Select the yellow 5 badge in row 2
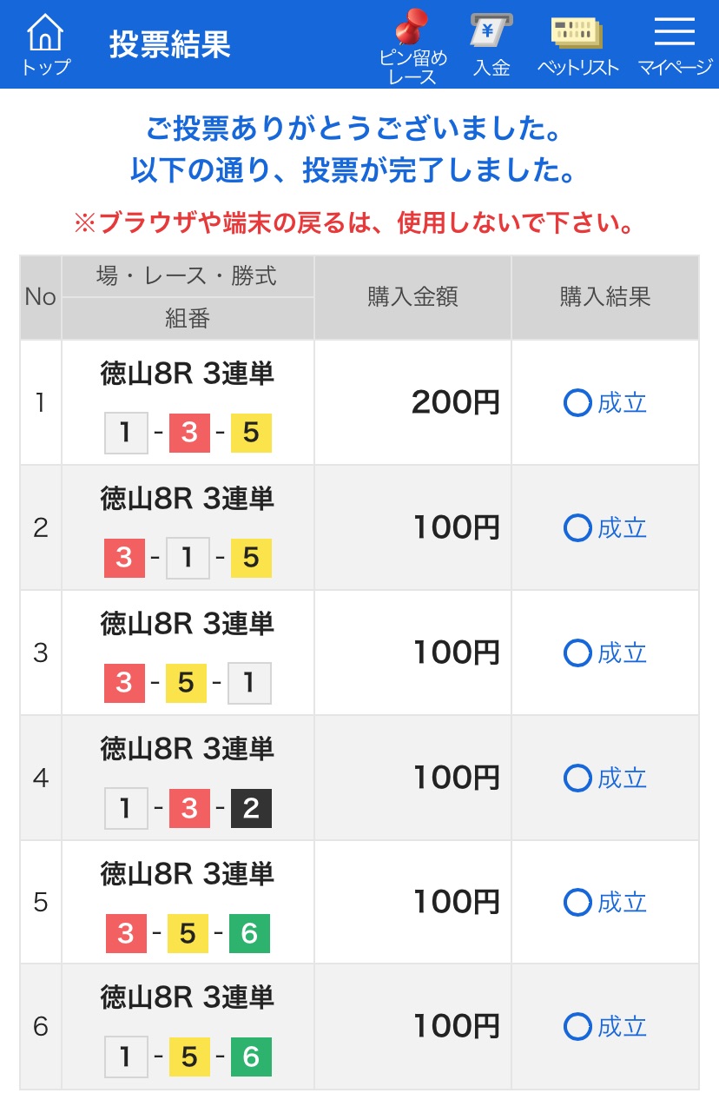Image resolution: width=719 pixels, height=1113 pixels. [x=251, y=558]
